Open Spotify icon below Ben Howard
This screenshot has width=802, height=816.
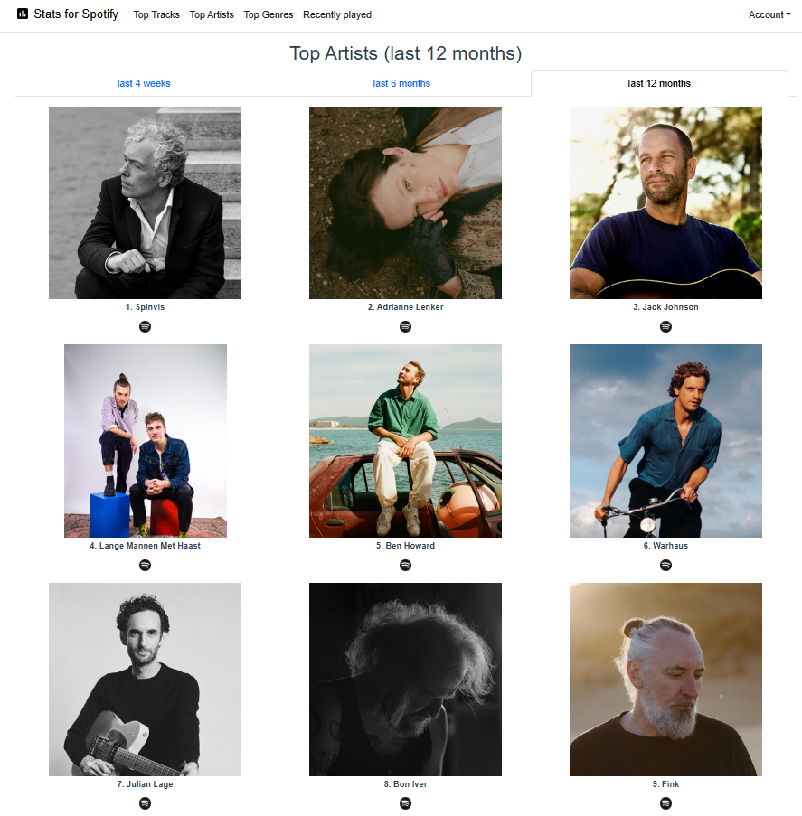405,565
